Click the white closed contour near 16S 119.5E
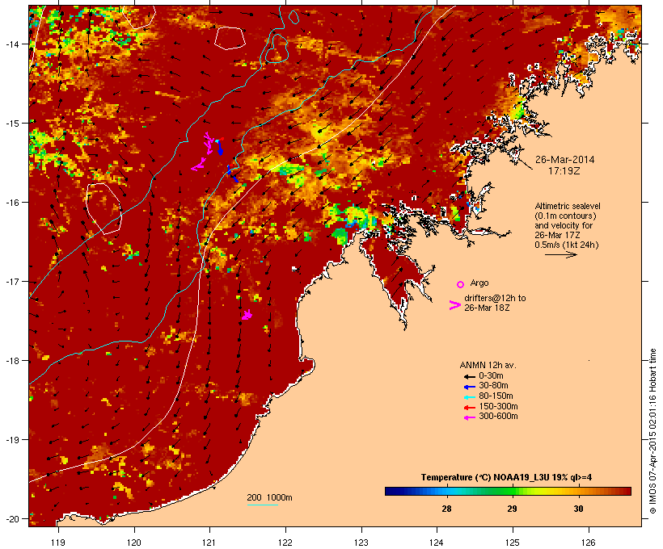This screenshot has width=663, height=549. pos(104,208)
